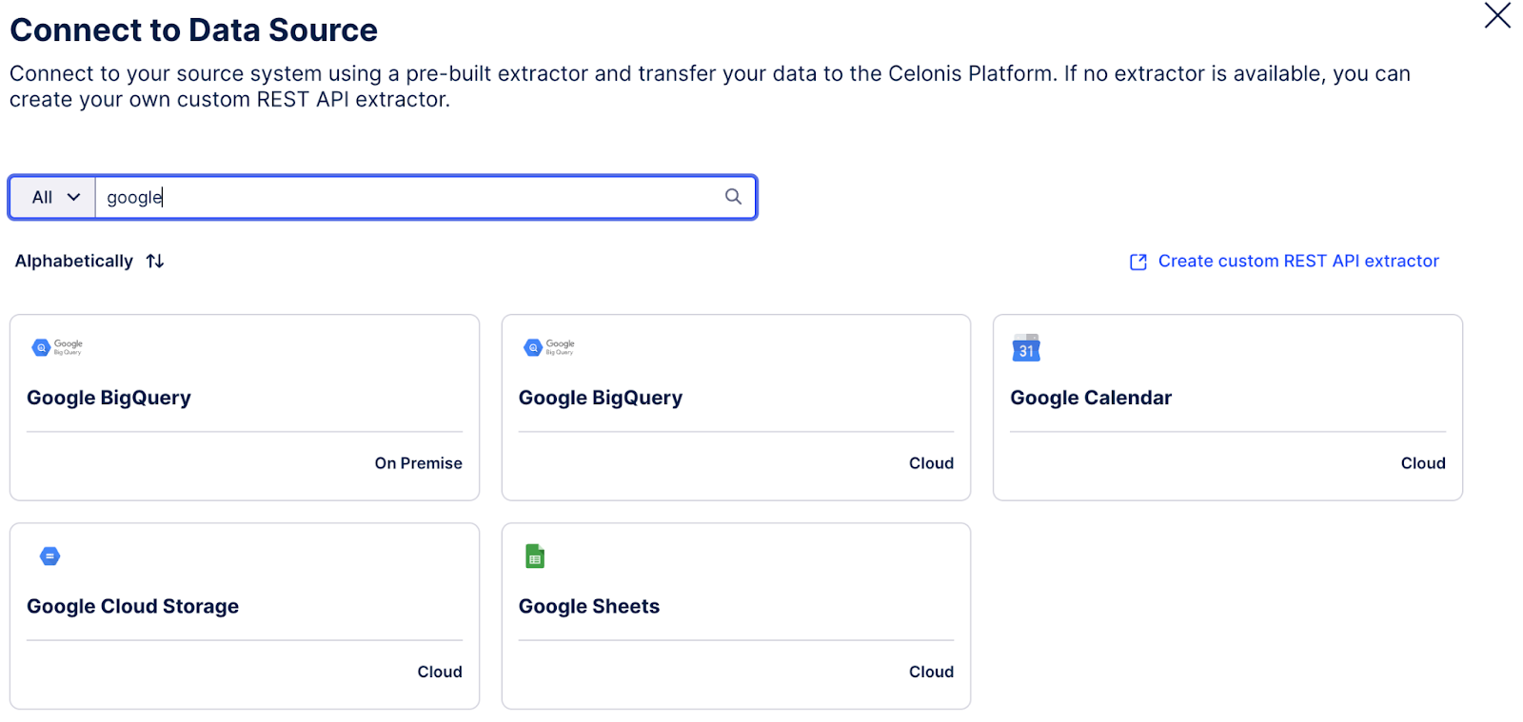Click the Google Cloud Storage hexagon icon
Screen dimensions: 1523x722
[50, 556]
